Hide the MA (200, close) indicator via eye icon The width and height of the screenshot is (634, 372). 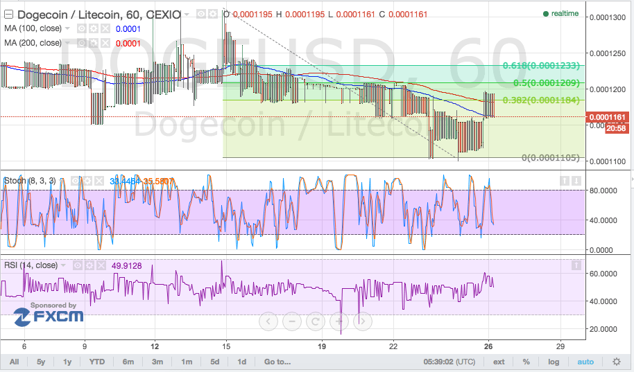click(82, 43)
